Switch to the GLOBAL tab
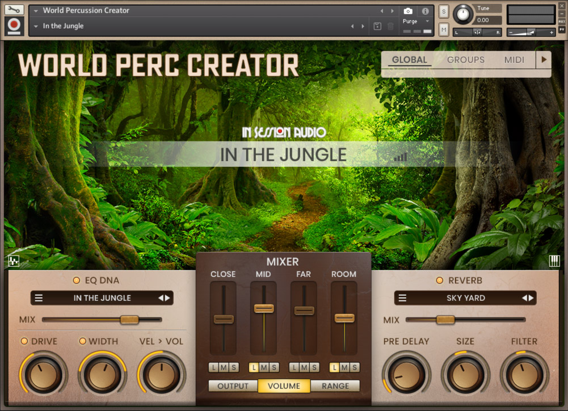 pyautogui.click(x=410, y=60)
